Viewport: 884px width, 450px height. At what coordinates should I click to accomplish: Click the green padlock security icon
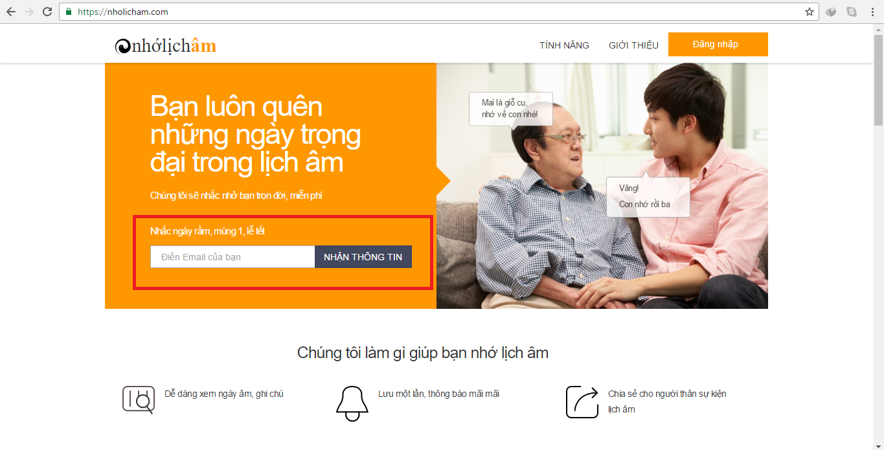(x=69, y=12)
